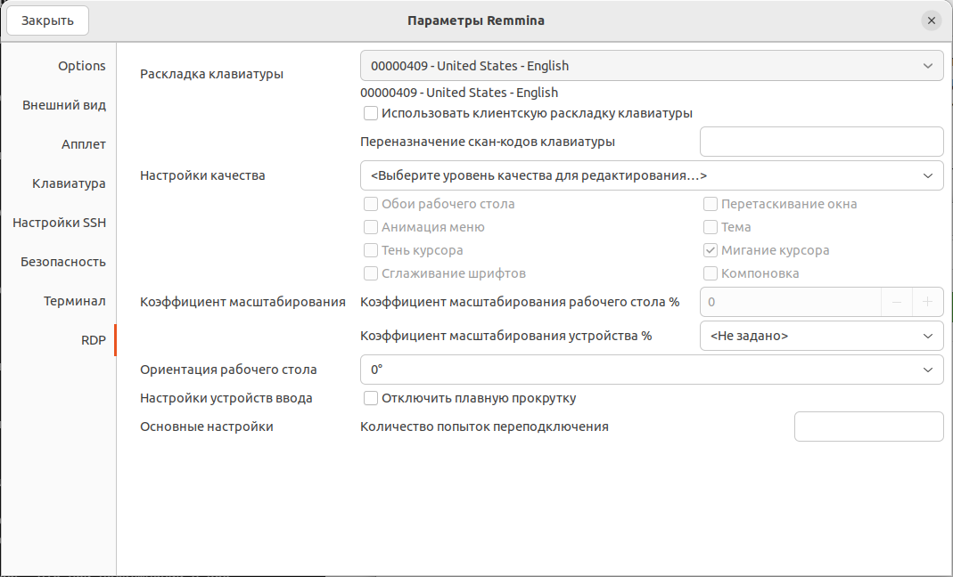
Task: Uncheck the Мигание курсора checkbox
Action: click(711, 250)
